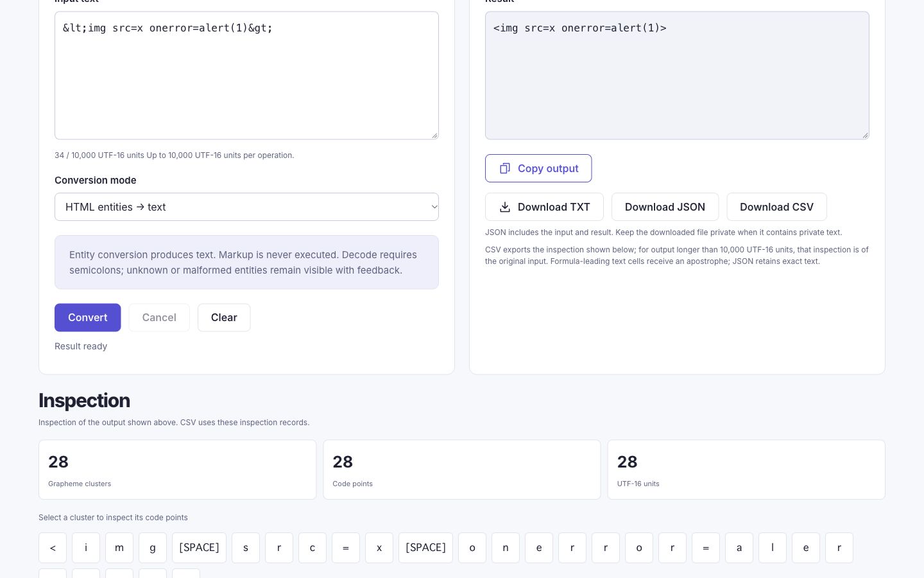Select the [SPACE] chip following "x"
924x578 pixels.
pyautogui.click(x=425, y=548)
